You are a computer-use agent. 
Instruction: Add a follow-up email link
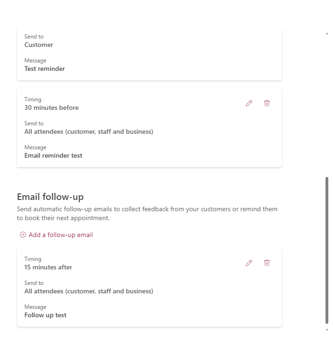pyautogui.click(x=61, y=235)
